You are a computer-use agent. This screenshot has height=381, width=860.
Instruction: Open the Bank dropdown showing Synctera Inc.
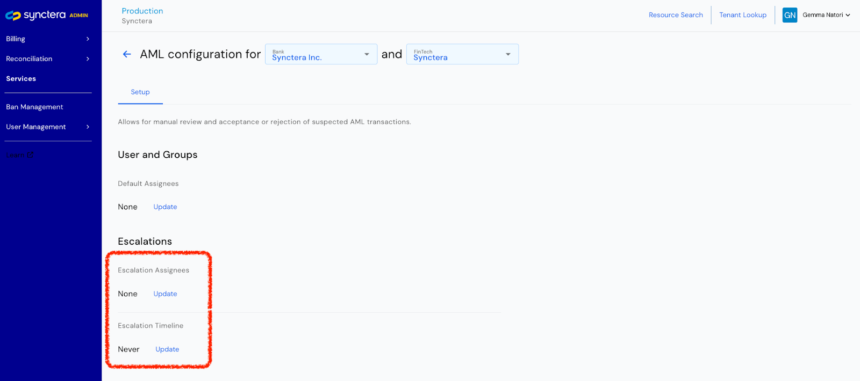pos(321,54)
